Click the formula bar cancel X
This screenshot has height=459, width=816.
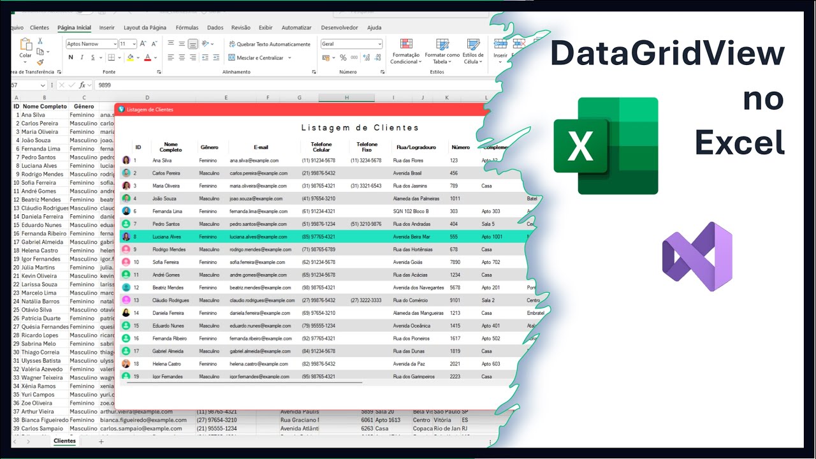click(x=62, y=85)
